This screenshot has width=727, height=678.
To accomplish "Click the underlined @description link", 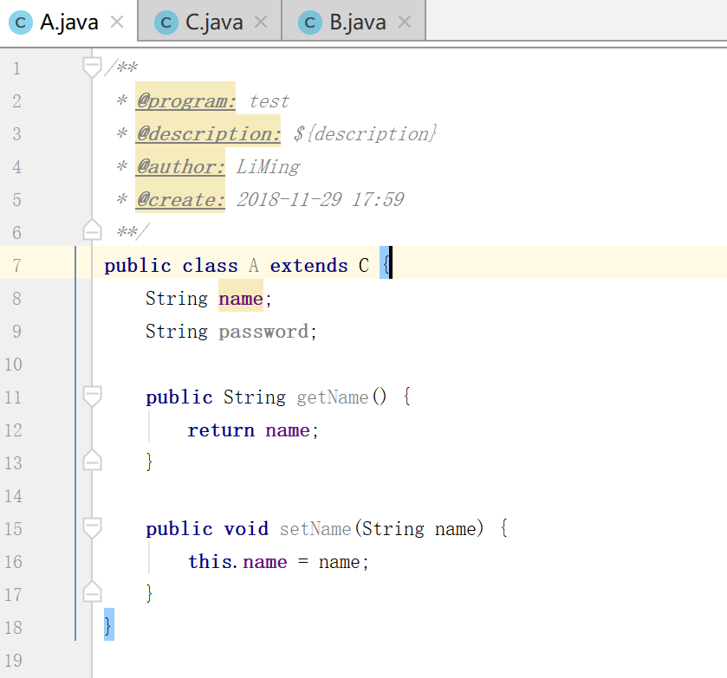I will click(x=207, y=133).
